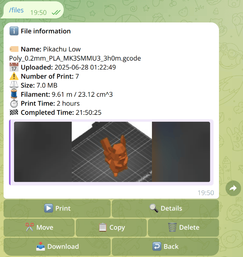Click the return arrow icon on Back
The image size is (243, 257).
pyautogui.click(x=157, y=246)
